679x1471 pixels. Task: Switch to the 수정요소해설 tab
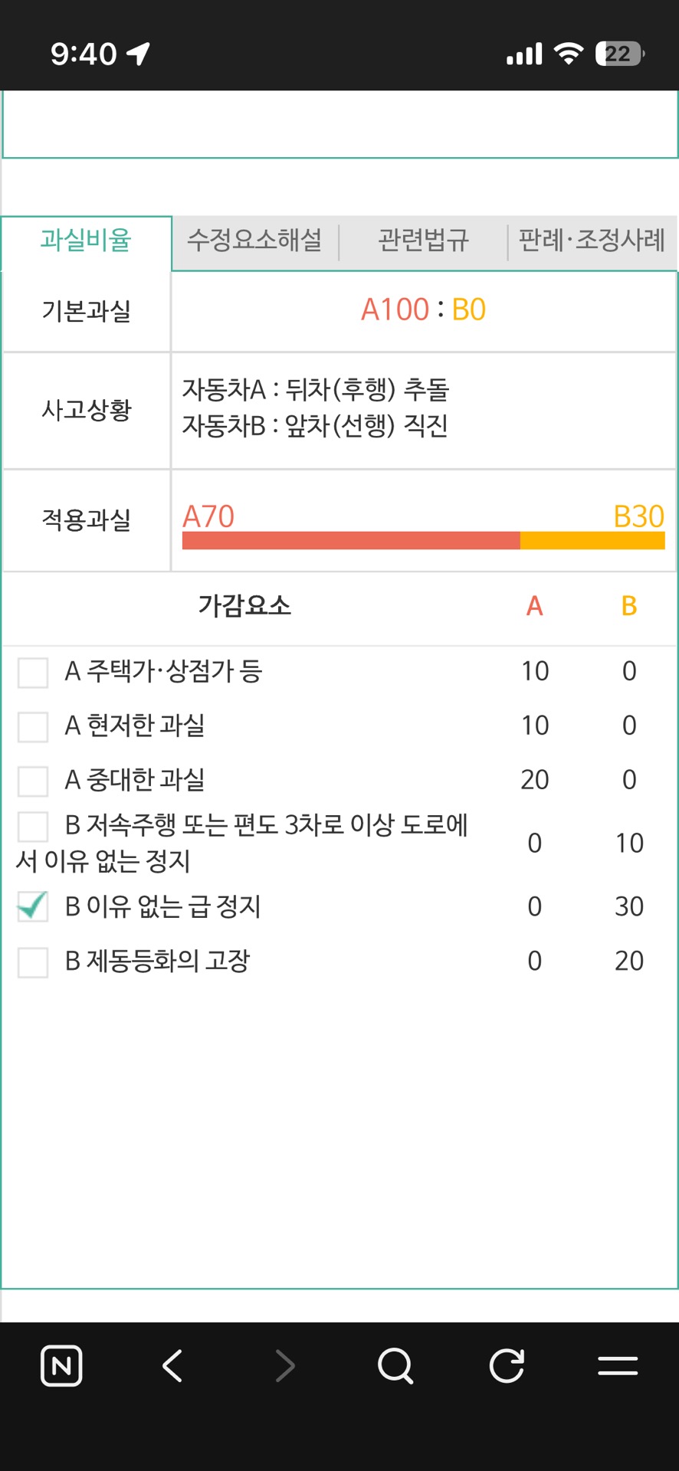pyautogui.click(x=254, y=241)
